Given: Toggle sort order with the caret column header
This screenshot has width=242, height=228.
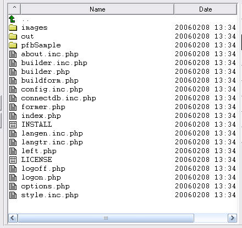Looking at the screenshot, I should tap(14, 9).
